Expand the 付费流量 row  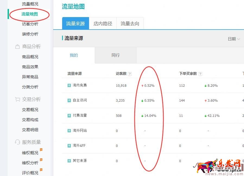(x=69, y=116)
